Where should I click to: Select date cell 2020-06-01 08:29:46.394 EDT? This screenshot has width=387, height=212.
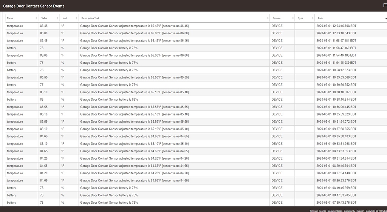pos(336,166)
